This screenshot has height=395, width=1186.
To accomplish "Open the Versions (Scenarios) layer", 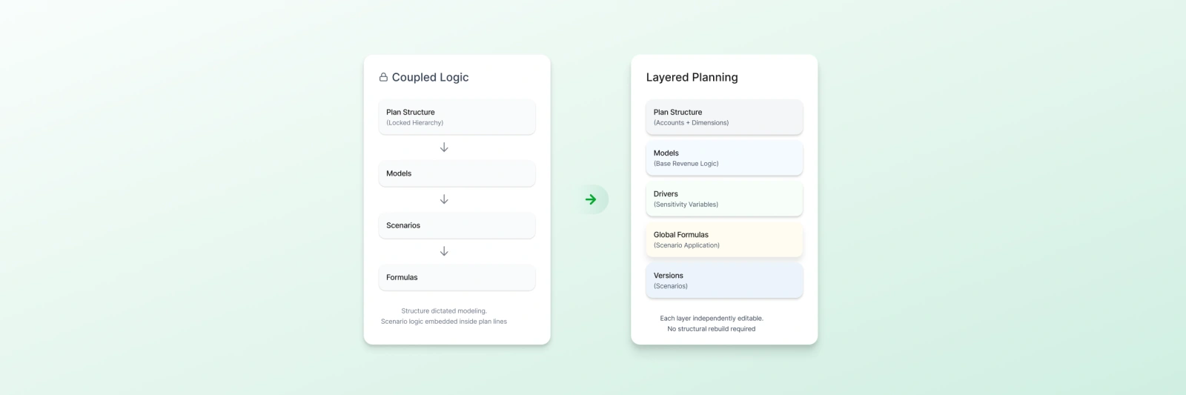I will pyautogui.click(x=724, y=280).
